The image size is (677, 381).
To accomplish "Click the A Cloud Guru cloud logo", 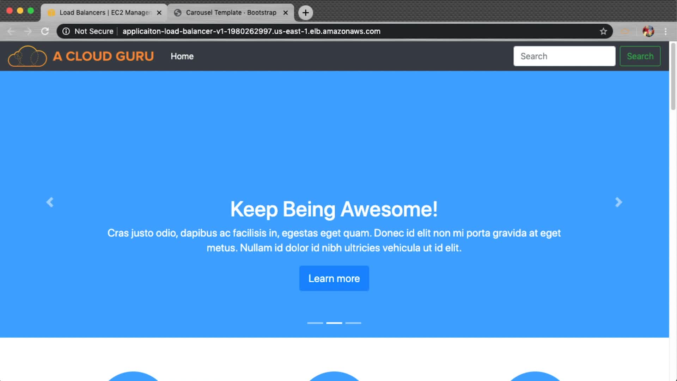I will [28, 56].
